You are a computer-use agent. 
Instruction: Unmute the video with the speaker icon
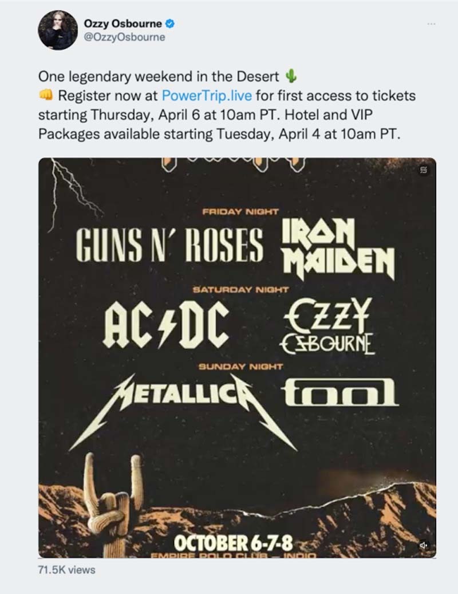[x=424, y=545]
